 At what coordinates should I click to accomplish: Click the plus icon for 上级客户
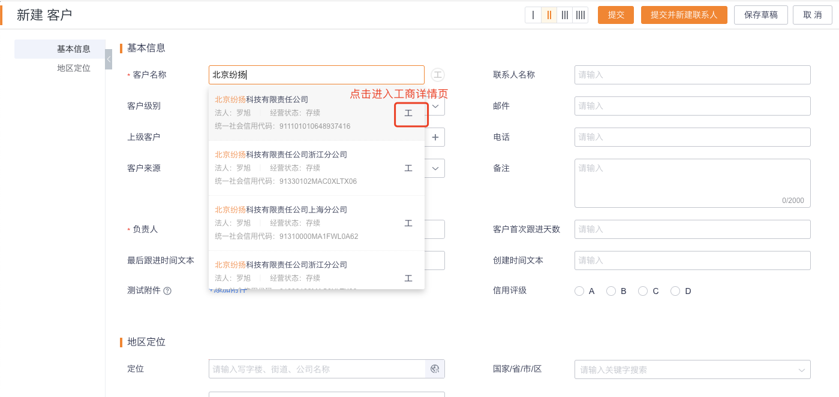pos(435,137)
